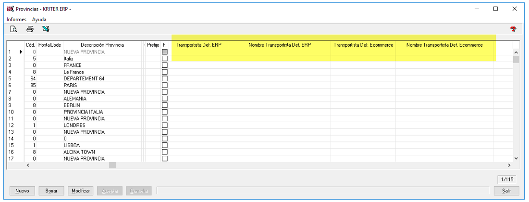529x202 pixels.
Task: Open the Ayuda menu
Action: click(x=39, y=19)
